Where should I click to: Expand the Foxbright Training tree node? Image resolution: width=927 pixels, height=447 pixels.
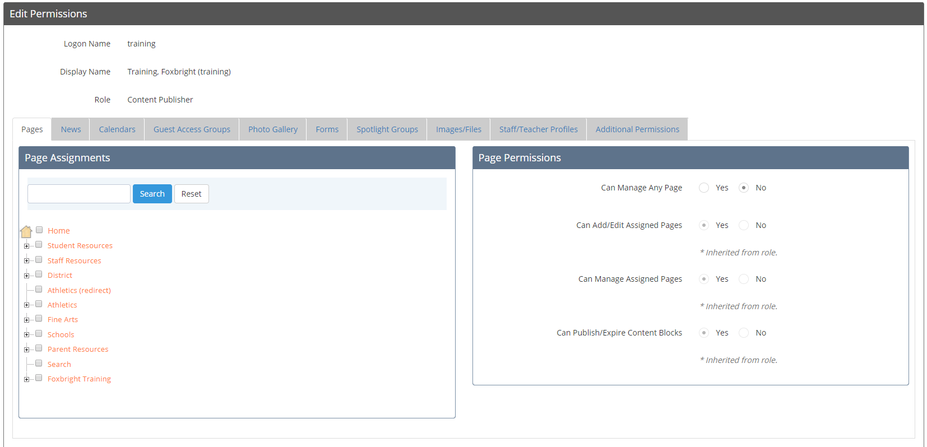(26, 379)
